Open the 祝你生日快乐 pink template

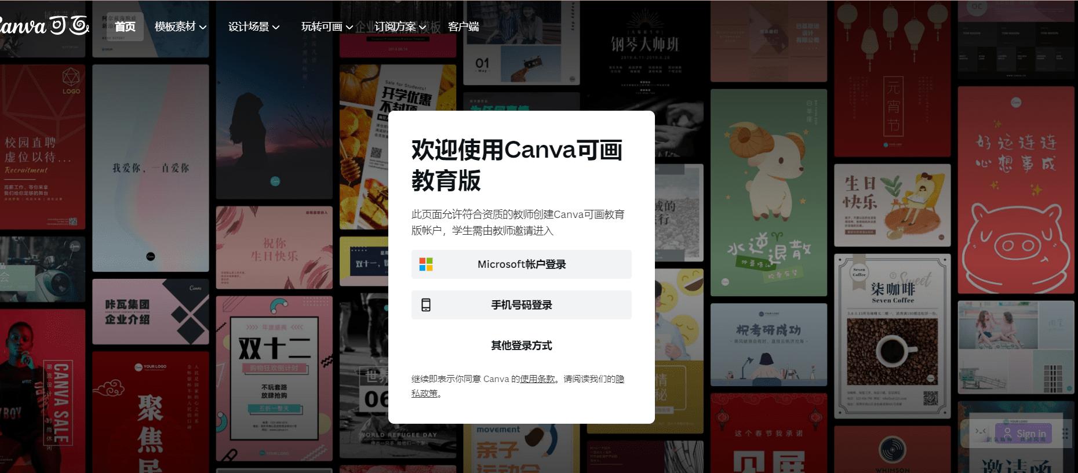pyautogui.click(x=274, y=248)
